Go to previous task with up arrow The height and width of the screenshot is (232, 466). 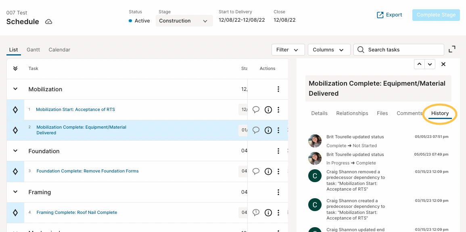pos(419,64)
